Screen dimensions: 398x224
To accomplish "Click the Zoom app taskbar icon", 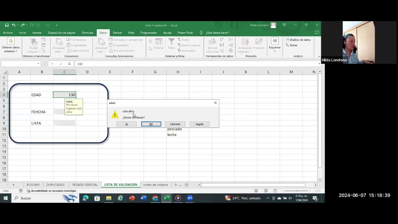I will (190, 198).
